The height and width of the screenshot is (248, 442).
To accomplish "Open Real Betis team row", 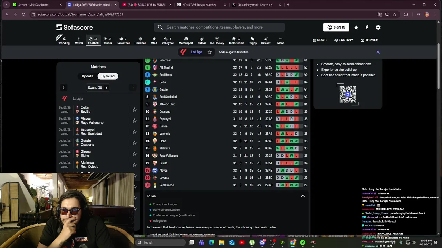I will (x=227, y=75).
